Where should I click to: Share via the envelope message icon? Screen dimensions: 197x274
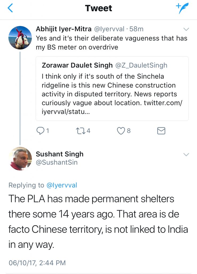coord(161,131)
